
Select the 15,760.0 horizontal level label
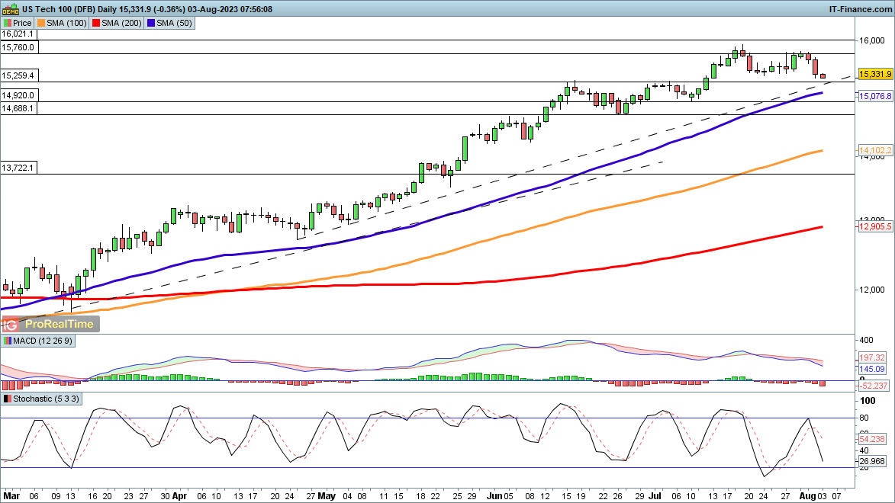tap(19, 47)
